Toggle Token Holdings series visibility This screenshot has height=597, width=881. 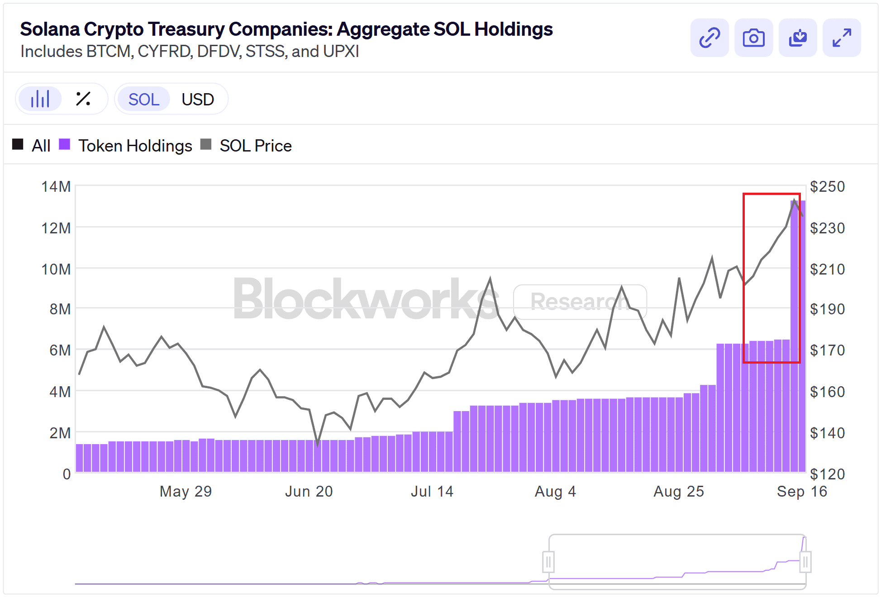click(135, 146)
